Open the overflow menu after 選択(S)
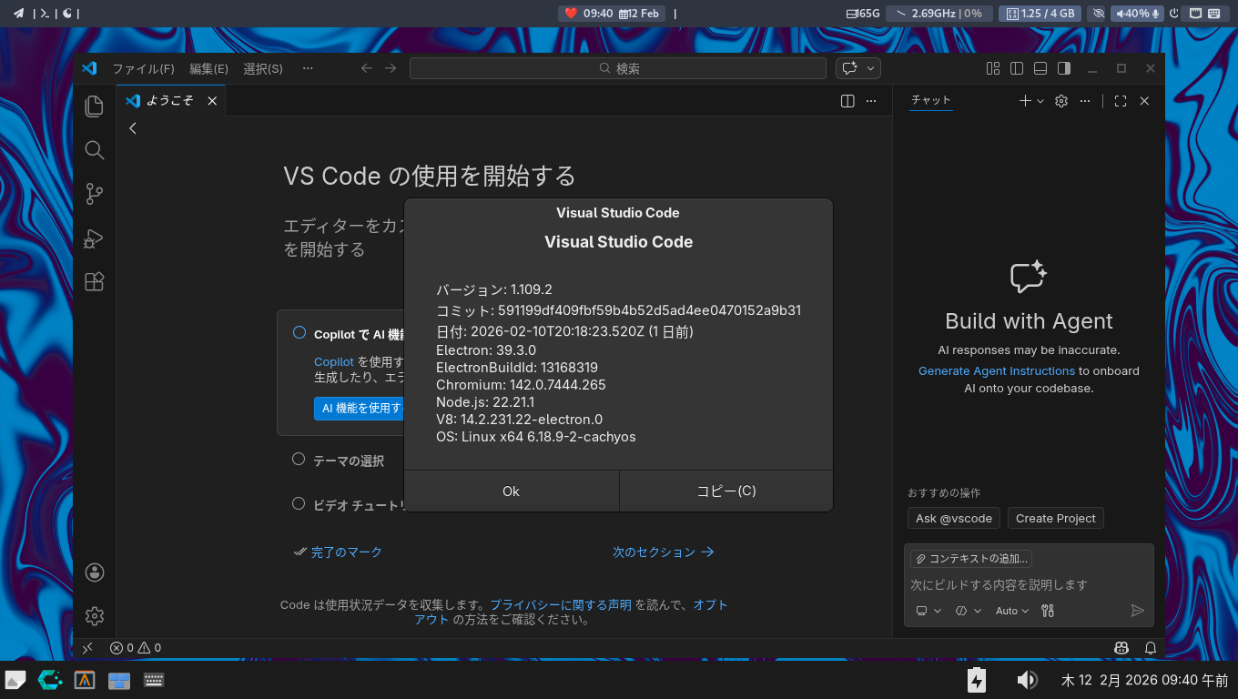Viewport: 1238px width, 699px height. 308,68
